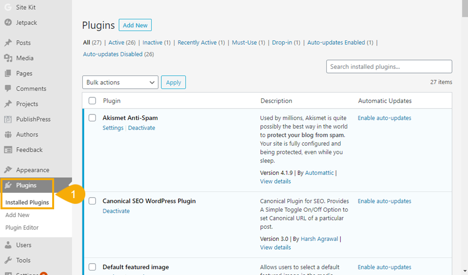
Task: Open Plugin Editor submenu item
Action: [22, 227]
